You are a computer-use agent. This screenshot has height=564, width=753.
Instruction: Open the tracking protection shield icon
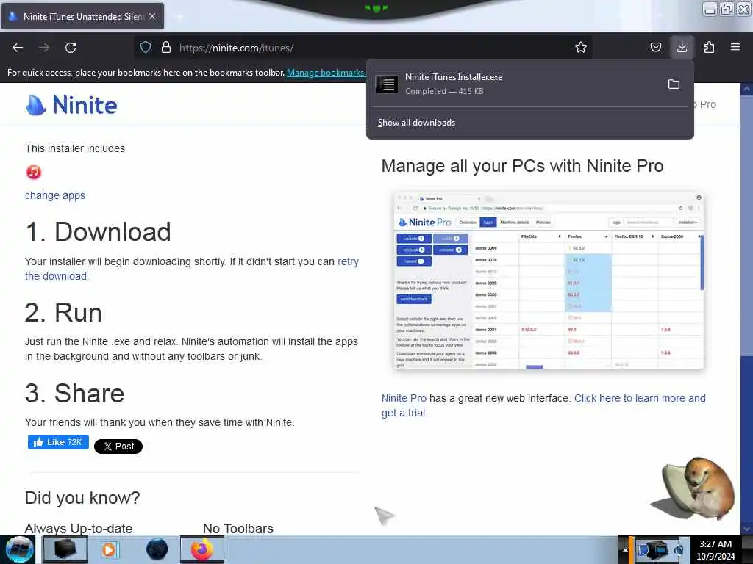tap(146, 47)
